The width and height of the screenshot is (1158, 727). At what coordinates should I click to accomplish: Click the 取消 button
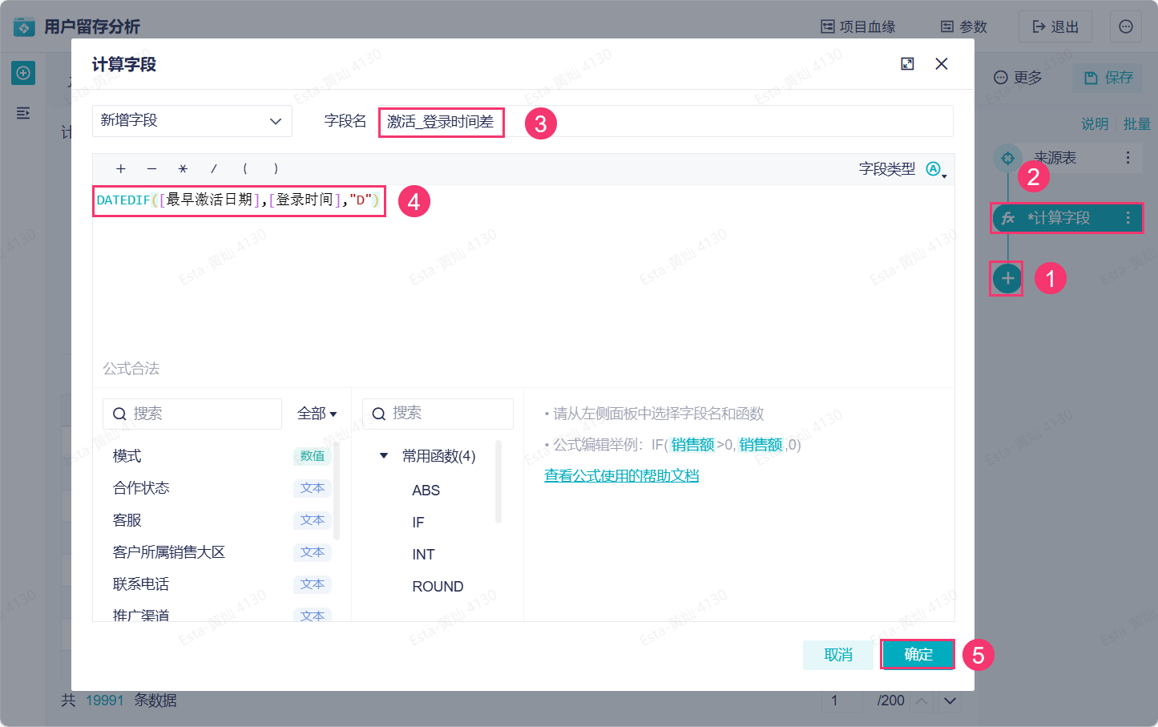coord(838,655)
